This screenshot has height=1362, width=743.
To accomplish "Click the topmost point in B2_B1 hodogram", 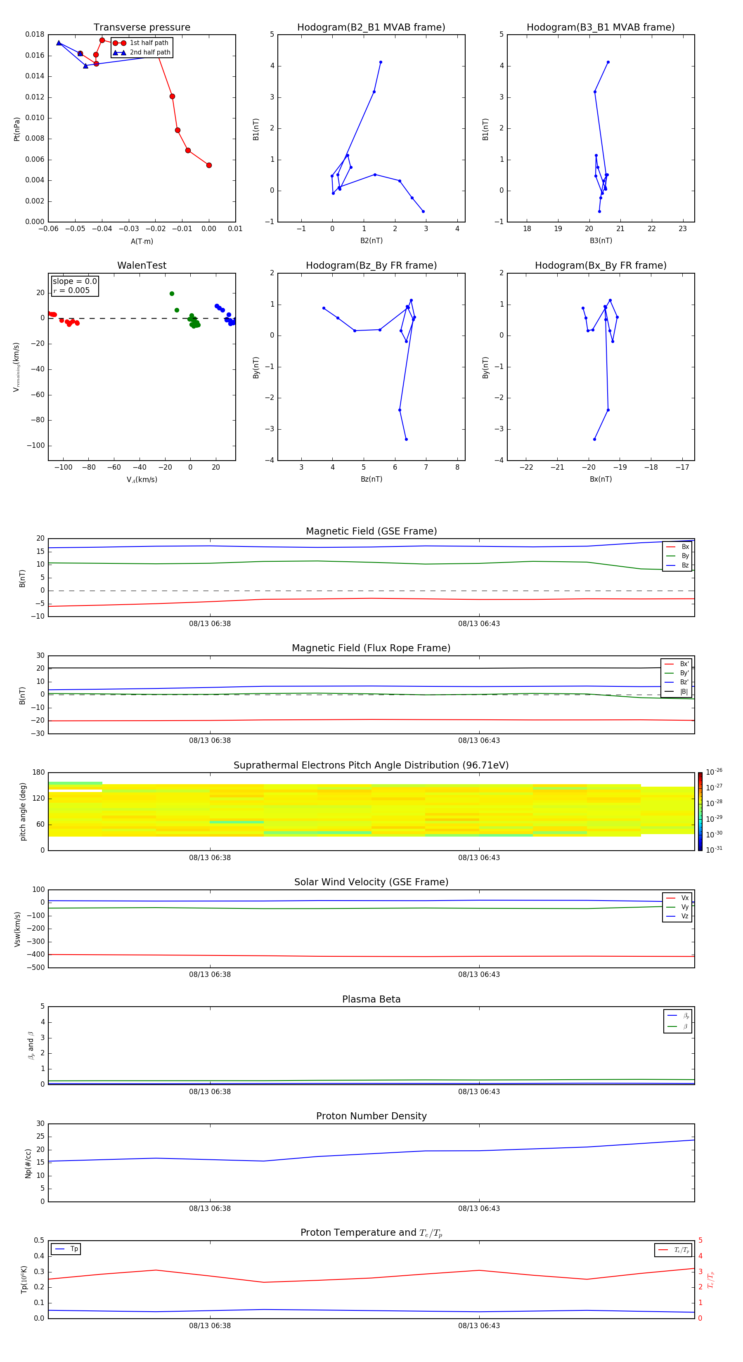I will click(381, 62).
